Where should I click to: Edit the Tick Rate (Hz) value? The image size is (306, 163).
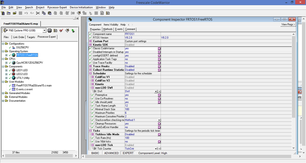(143, 138)
